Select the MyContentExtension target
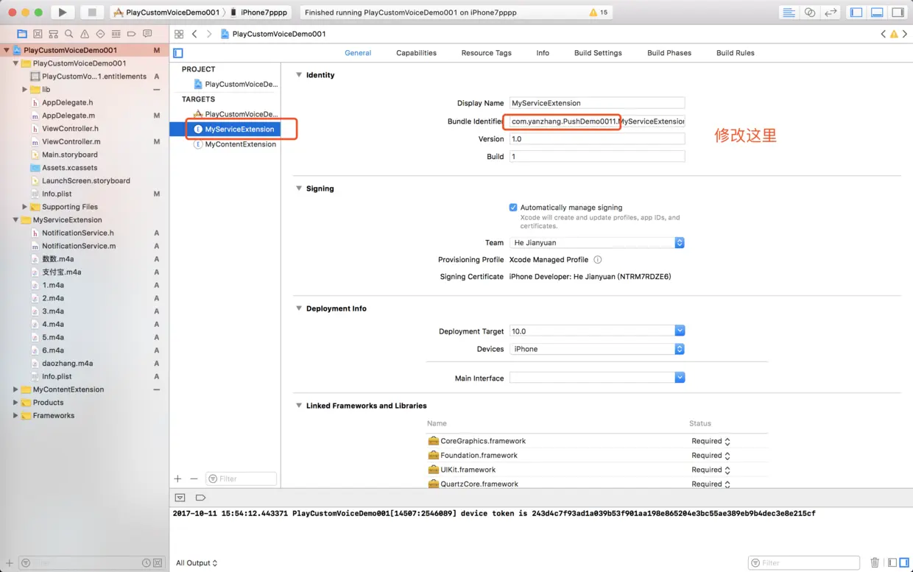Screen dimensions: 913x572 click(235, 144)
